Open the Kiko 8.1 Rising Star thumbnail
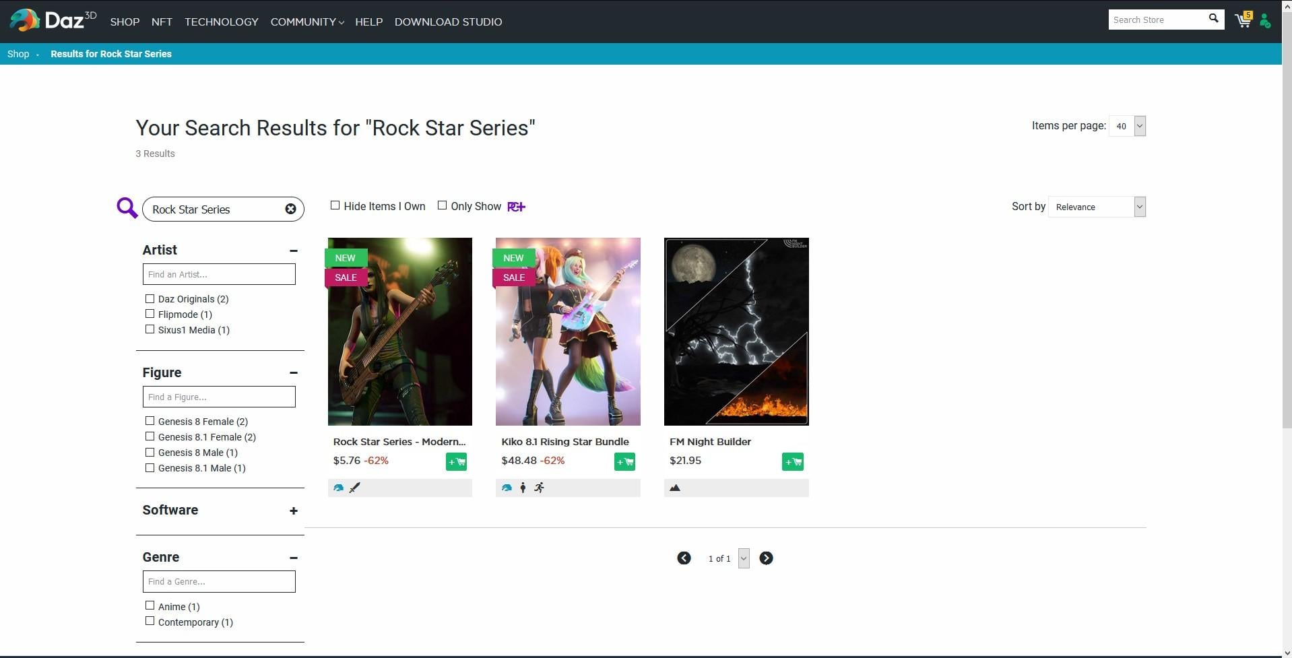Screen dimensions: 1292x658 [x=568, y=331]
